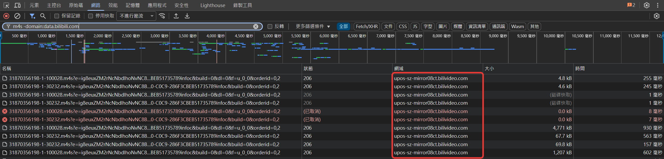Open the 安全性 tab

coord(181,5)
